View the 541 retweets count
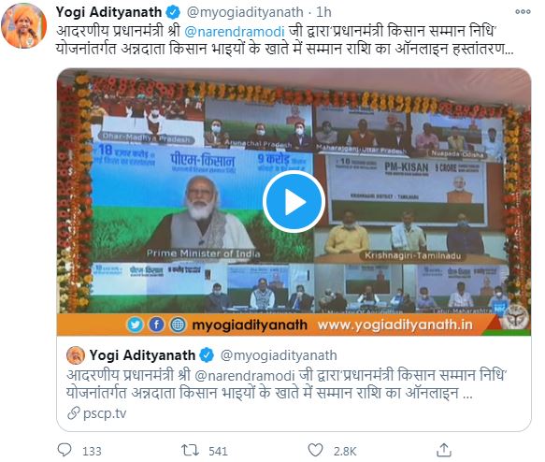 click(x=218, y=451)
